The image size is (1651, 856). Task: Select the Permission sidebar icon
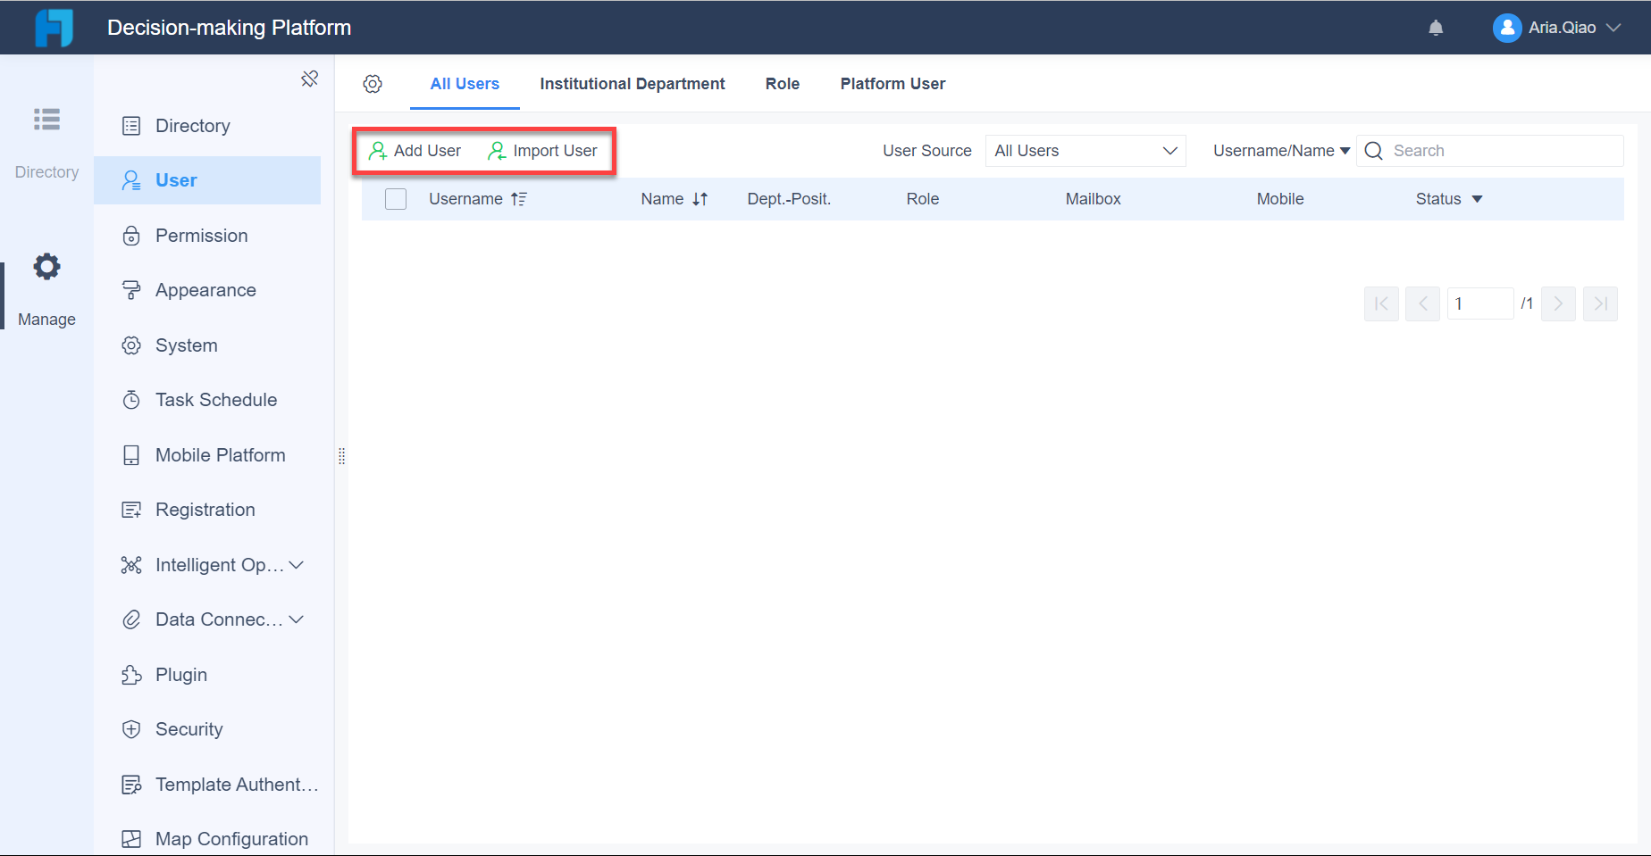131,235
